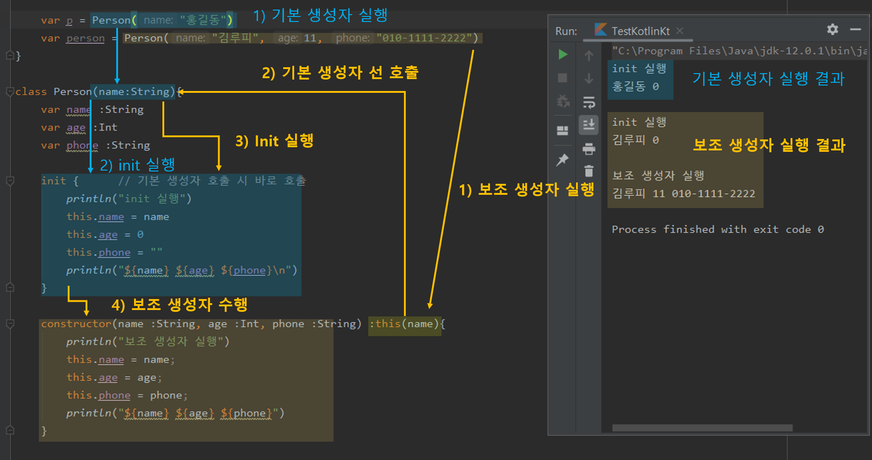
Task: Click the 'init' keyword
Action: 54,181
